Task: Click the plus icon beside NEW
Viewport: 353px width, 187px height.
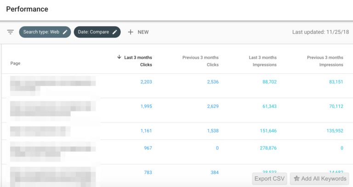Action: point(131,32)
